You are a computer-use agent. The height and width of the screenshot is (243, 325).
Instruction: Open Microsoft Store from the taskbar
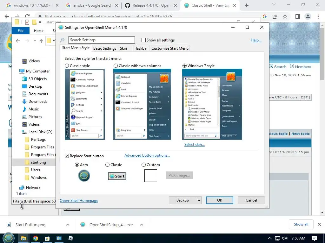click(47, 239)
